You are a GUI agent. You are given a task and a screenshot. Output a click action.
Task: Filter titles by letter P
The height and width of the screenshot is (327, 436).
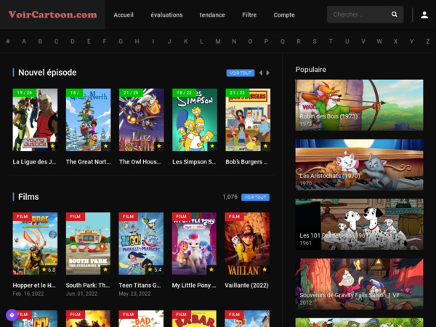266,41
